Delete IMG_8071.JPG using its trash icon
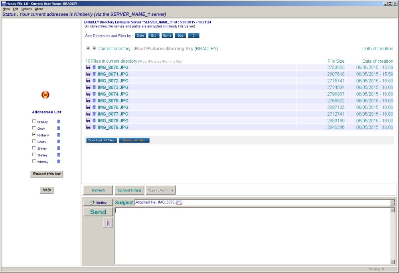The height and width of the screenshot is (273, 399). coord(94,74)
